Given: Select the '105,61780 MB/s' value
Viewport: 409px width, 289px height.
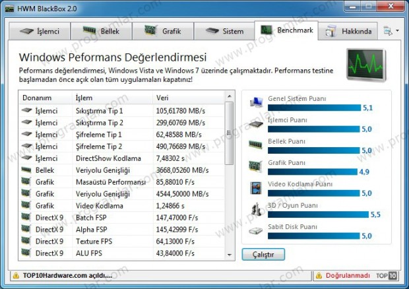Looking at the screenshot, I should pos(181,111).
